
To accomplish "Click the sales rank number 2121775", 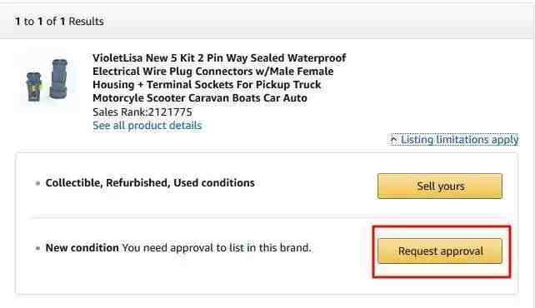I will 170,112.
